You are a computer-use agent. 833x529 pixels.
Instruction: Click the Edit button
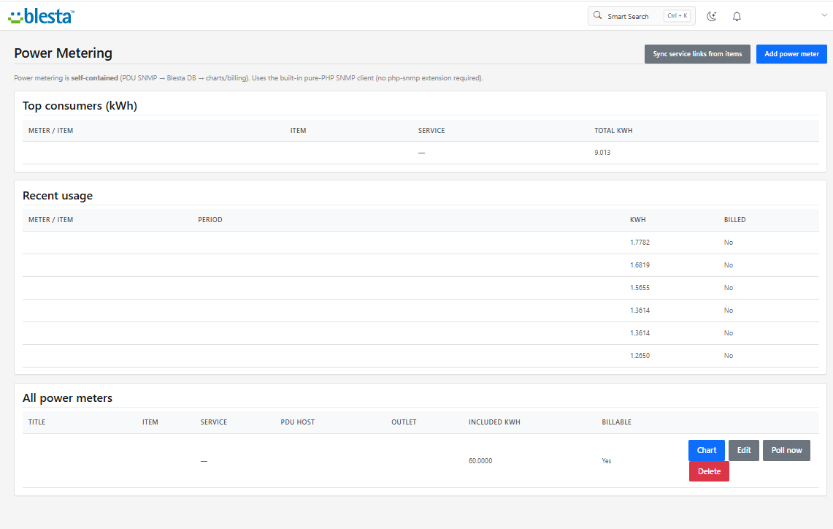[744, 450]
